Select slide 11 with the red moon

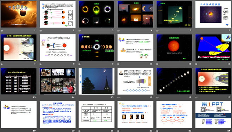click(174, 48)
